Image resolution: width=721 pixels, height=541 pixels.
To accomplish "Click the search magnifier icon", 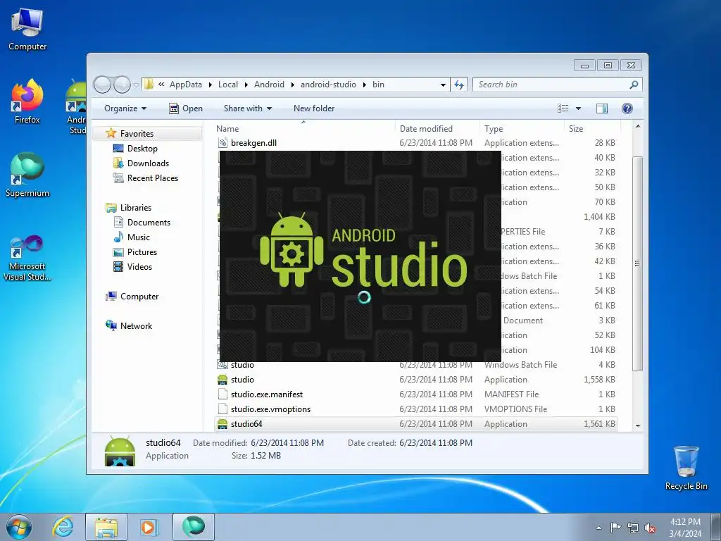I will point(634,85).
